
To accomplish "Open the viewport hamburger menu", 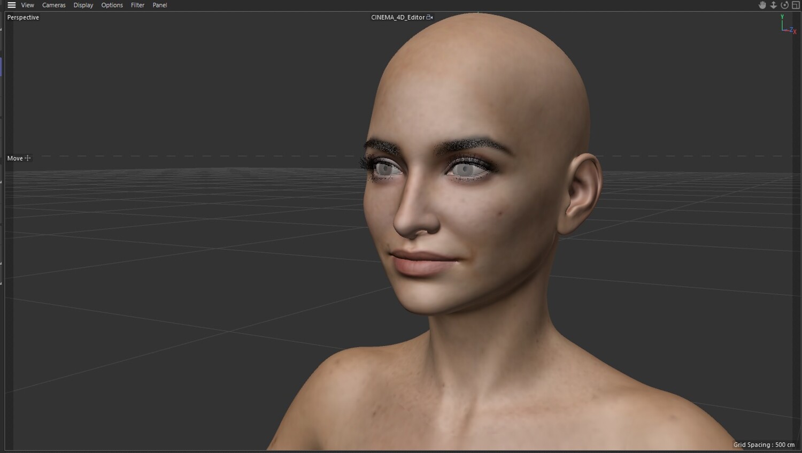I will 11,5.
